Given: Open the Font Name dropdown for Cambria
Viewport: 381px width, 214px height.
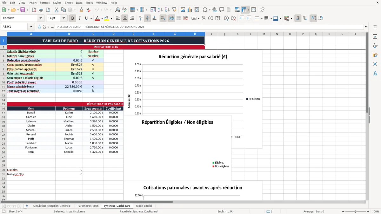Looking at the screenshot, I should click(41, 18).
